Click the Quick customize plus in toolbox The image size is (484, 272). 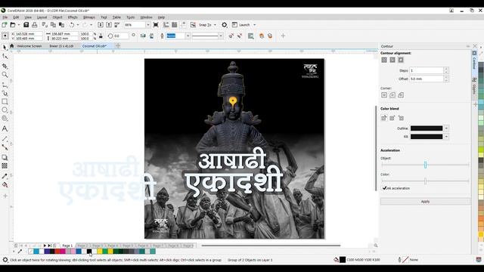point(5,196)
